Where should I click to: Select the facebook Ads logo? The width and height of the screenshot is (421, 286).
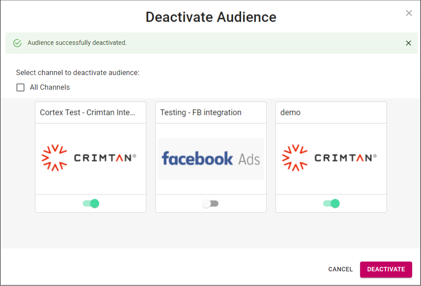pos(211,159)
